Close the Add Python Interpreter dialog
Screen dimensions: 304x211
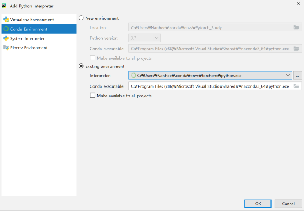[x=298, y=4]
